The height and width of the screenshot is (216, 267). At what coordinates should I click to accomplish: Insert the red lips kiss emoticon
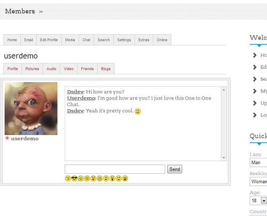pos(93,178)
